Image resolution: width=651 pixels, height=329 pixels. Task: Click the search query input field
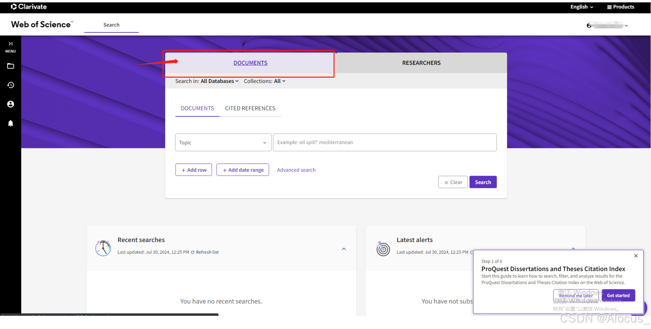[385, 142]
